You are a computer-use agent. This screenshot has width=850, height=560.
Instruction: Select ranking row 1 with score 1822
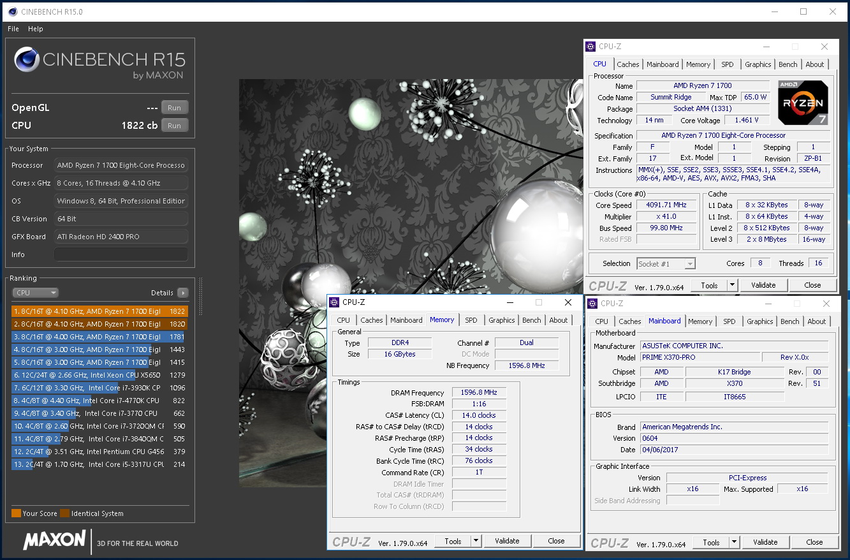[99, 311]
